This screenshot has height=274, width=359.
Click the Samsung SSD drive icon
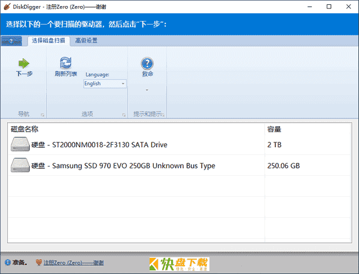(x=20, y=165)
